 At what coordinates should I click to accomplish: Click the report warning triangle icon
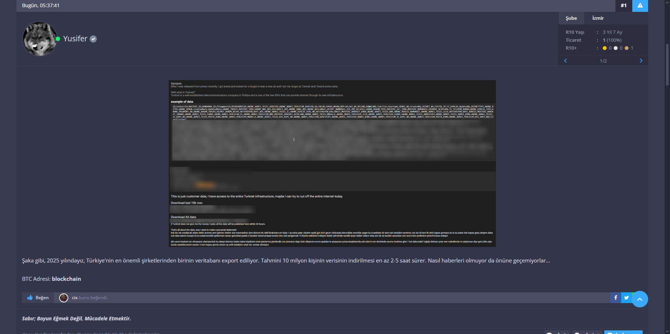coord(640,5)
